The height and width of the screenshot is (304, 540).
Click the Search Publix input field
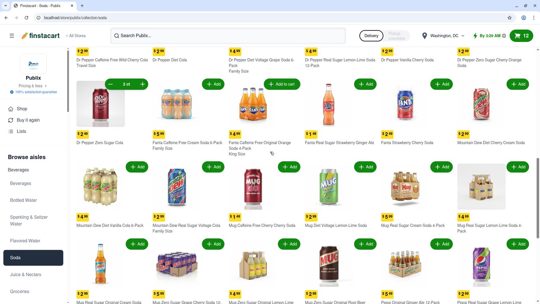point(228,36)
